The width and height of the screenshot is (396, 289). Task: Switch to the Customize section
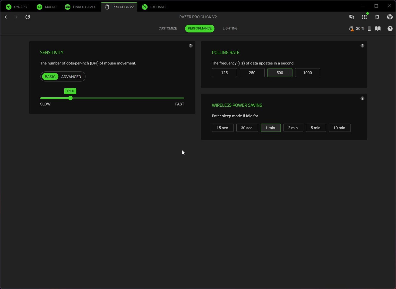point(168,29)
